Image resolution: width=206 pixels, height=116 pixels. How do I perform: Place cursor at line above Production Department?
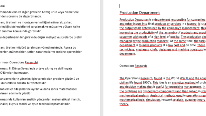tap(120, 6)
